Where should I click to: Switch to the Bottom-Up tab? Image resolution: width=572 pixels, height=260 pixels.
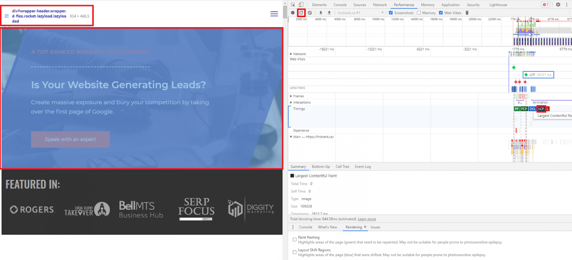click(x=321, y=167)
